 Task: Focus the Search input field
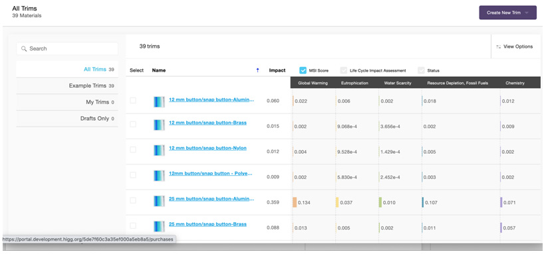coord(67,49)
